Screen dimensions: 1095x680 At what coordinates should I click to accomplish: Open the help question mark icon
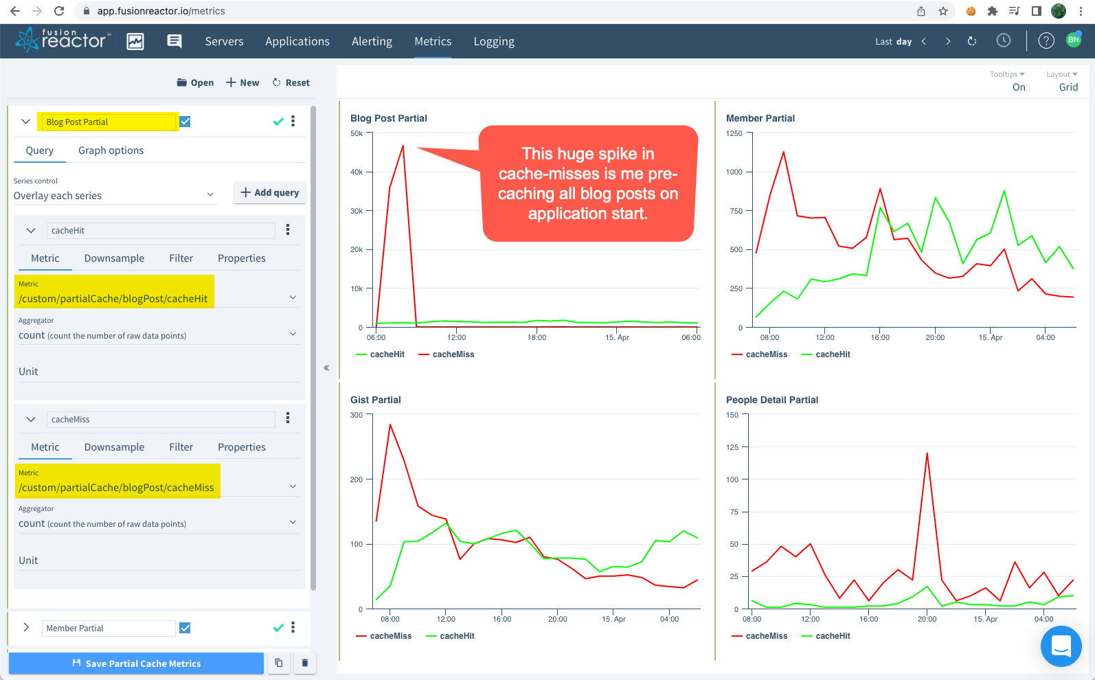(1046, 41)
